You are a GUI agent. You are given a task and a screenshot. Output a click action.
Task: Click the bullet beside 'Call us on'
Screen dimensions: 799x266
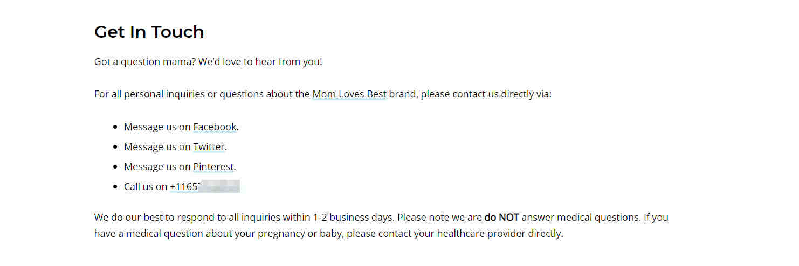click(x=115, y=187)
